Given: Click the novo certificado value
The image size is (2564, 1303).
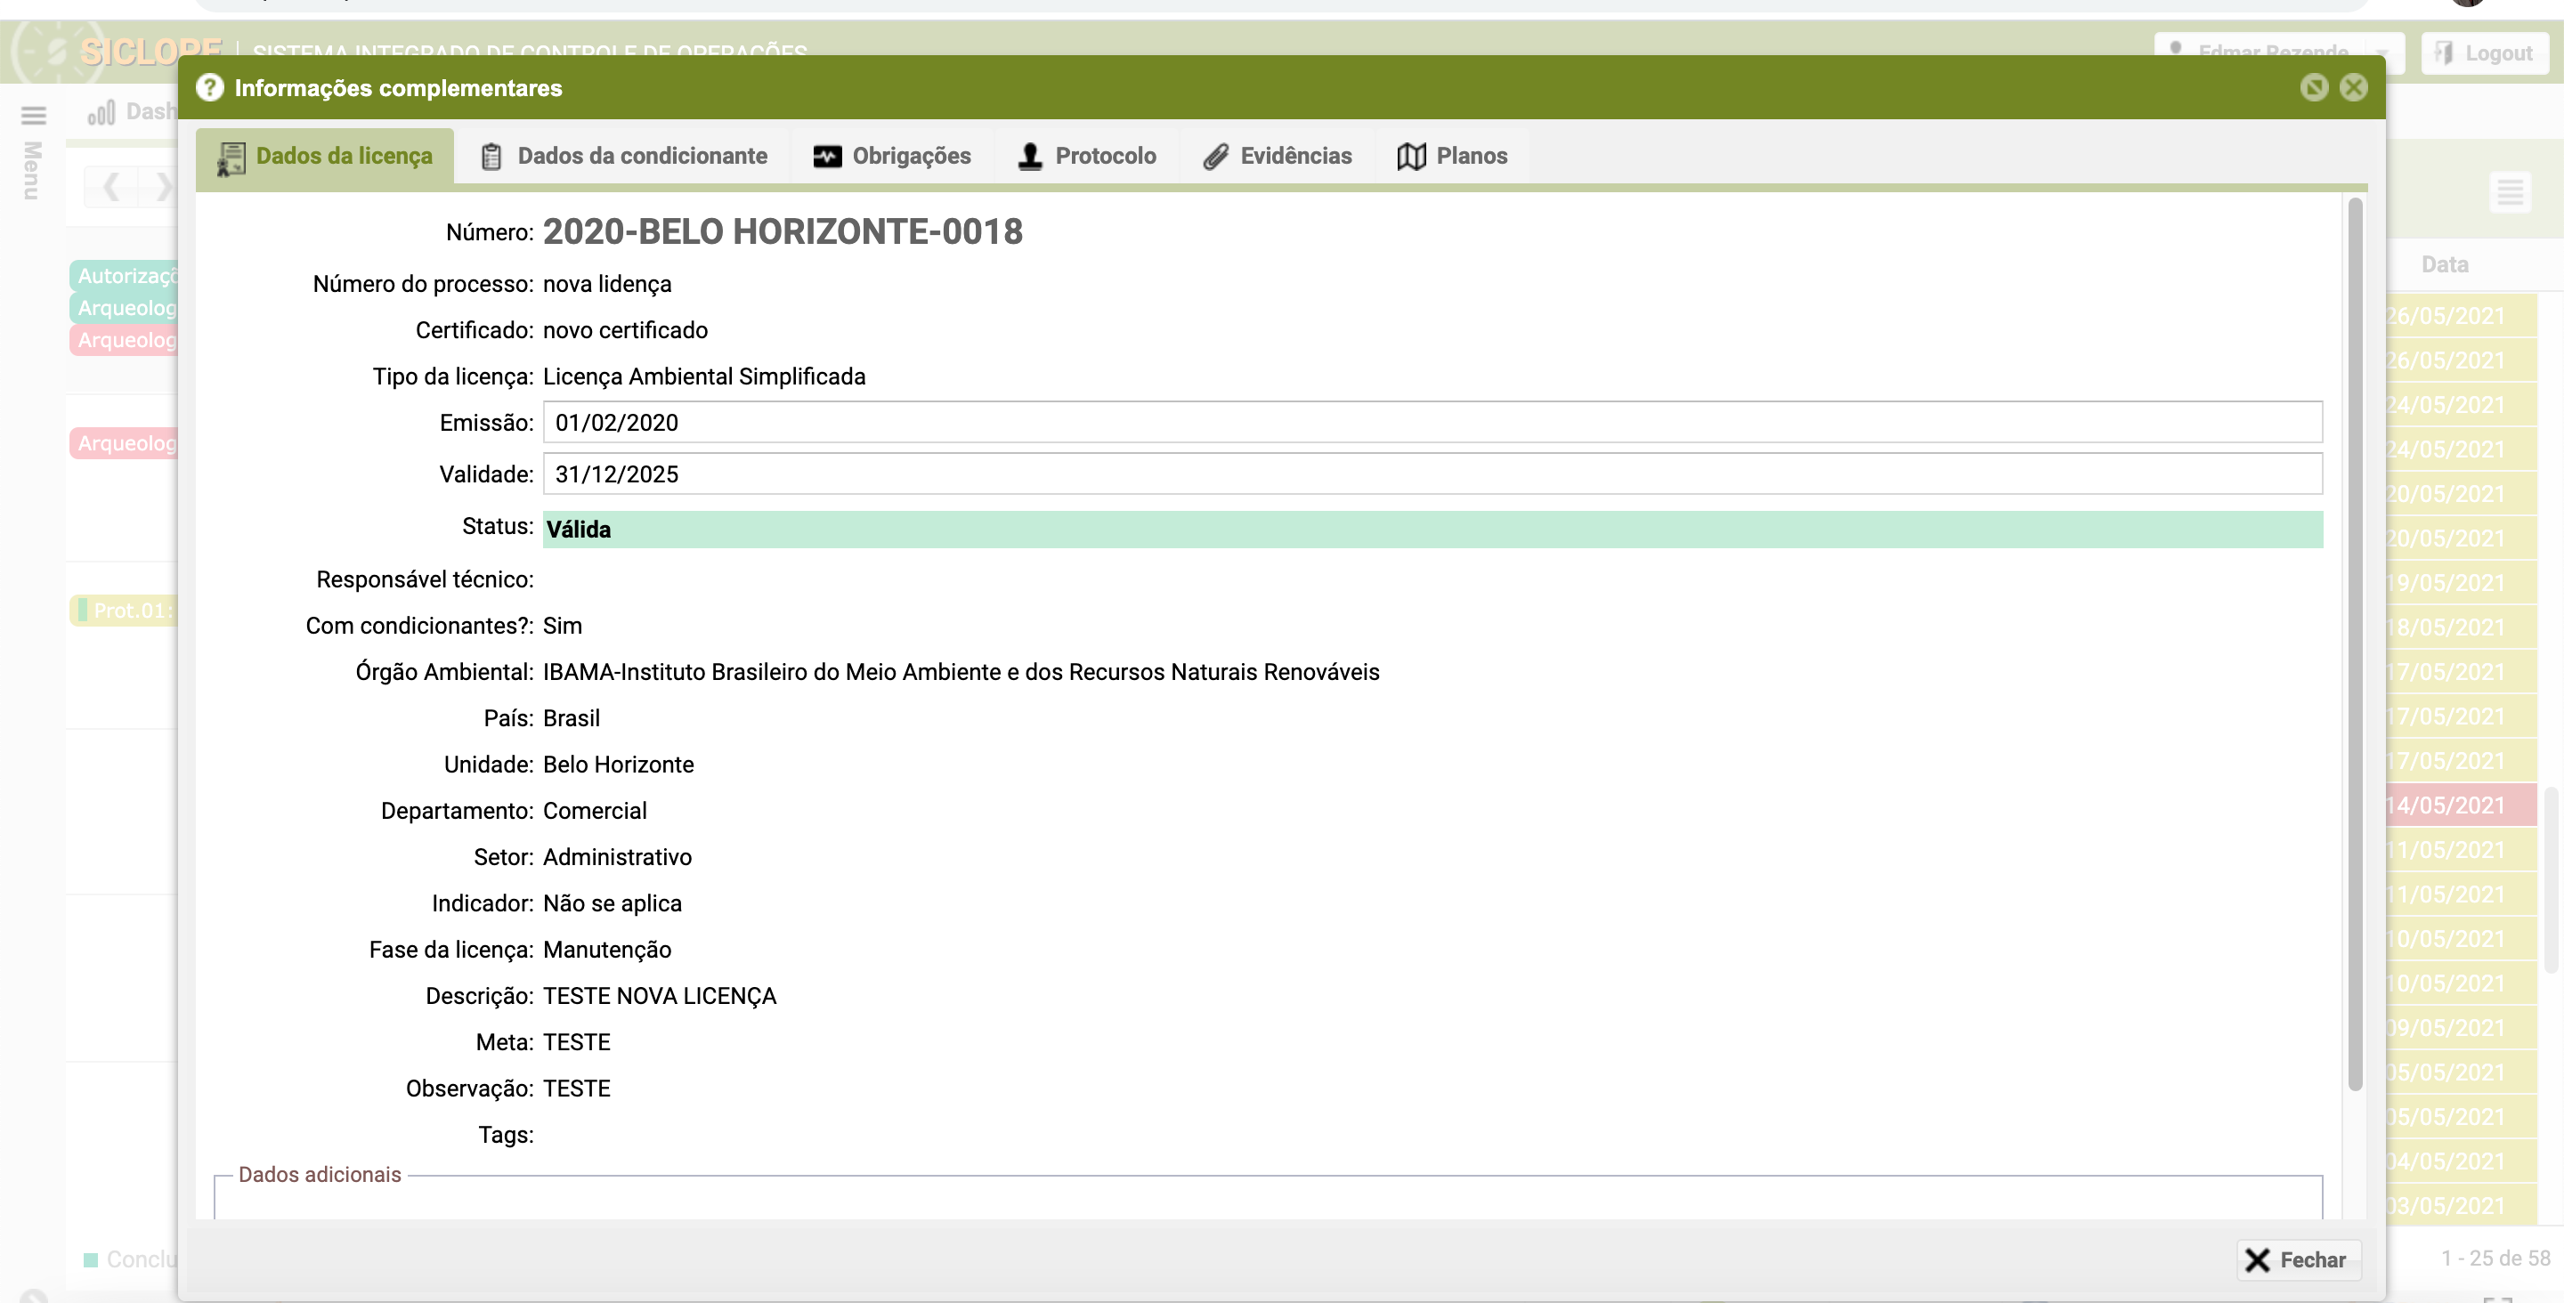Looking at the screenshot, I should click(625, 329).
